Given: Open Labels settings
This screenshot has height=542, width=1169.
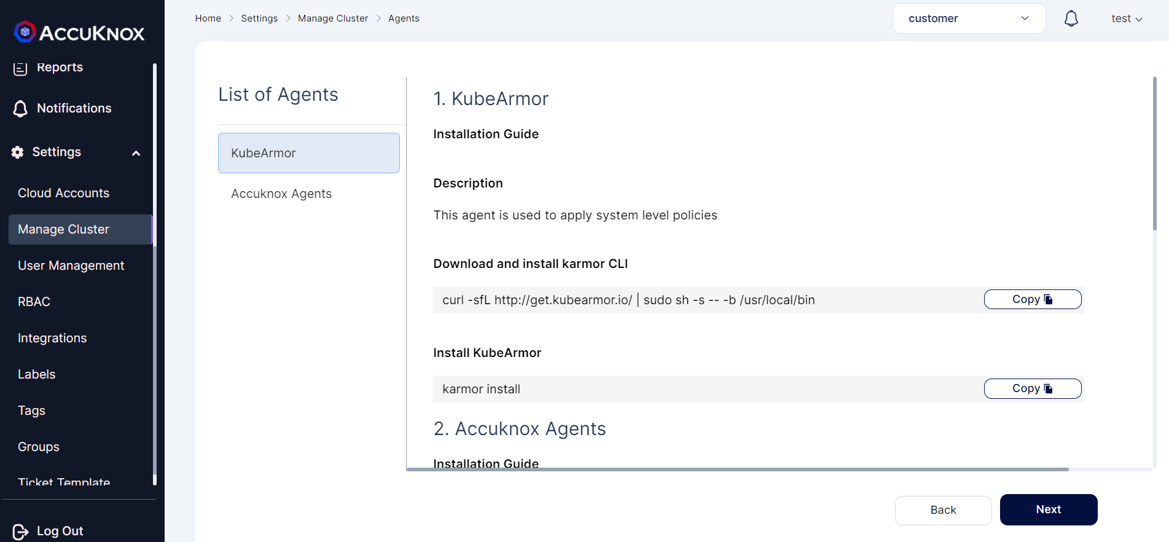Looking at the screenshot, I should (36, 374).
